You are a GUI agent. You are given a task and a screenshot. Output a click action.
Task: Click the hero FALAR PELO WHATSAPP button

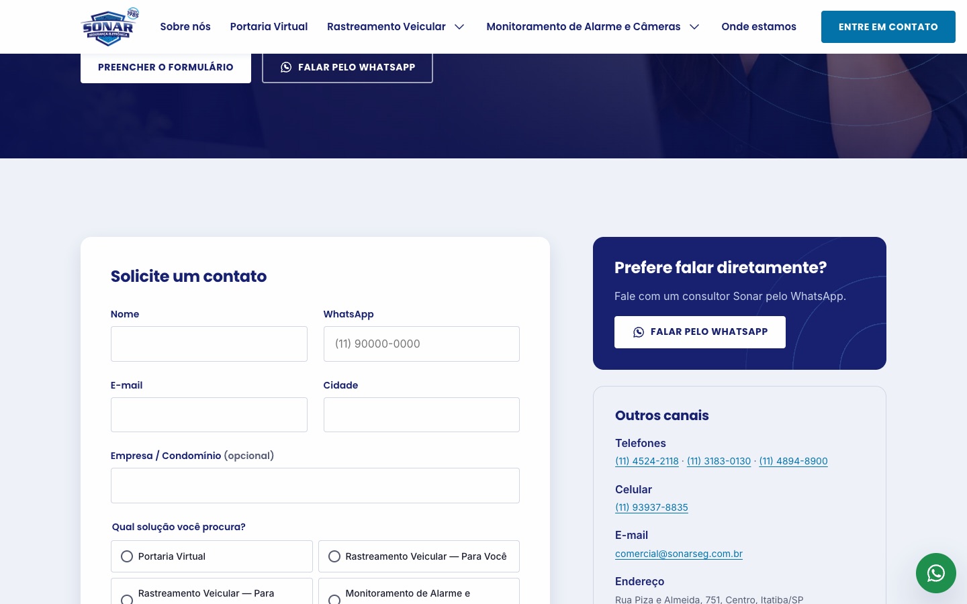(347, 67)
